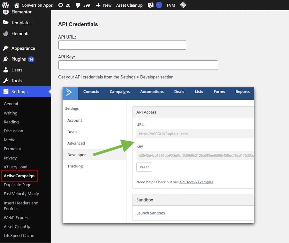Click the Plugins plug icon
The height and width of the screenshot is (243, 289).
coord(6,59)
